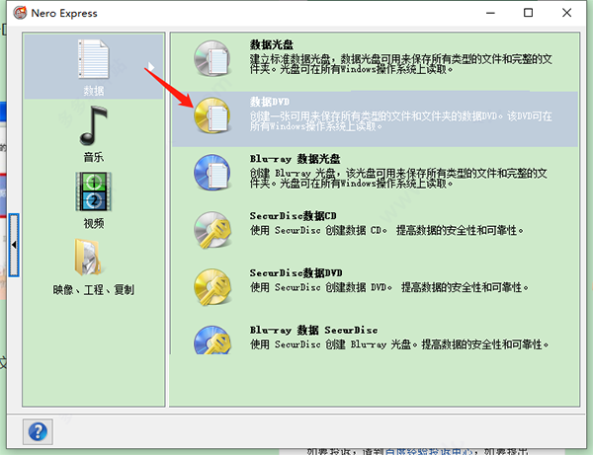Close the Nero Express window

(566, 13)
